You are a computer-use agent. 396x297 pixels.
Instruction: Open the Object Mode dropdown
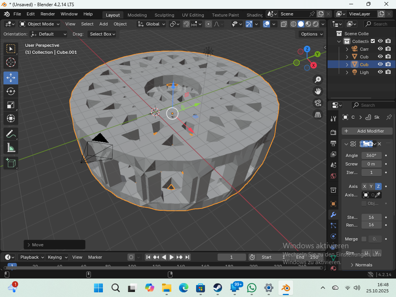tap(40, 24)
